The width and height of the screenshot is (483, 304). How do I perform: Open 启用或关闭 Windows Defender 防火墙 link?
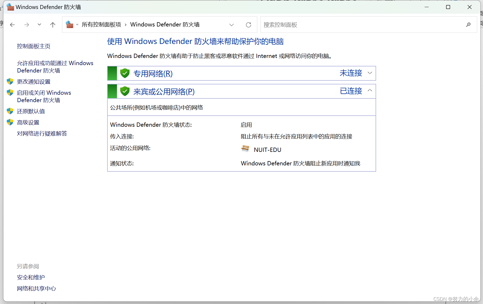coord(44,96)
